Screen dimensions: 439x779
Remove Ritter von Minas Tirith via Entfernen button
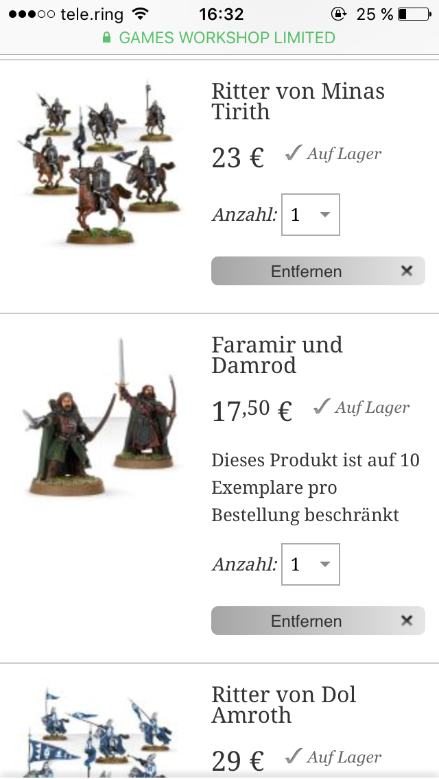click(318, 271)
